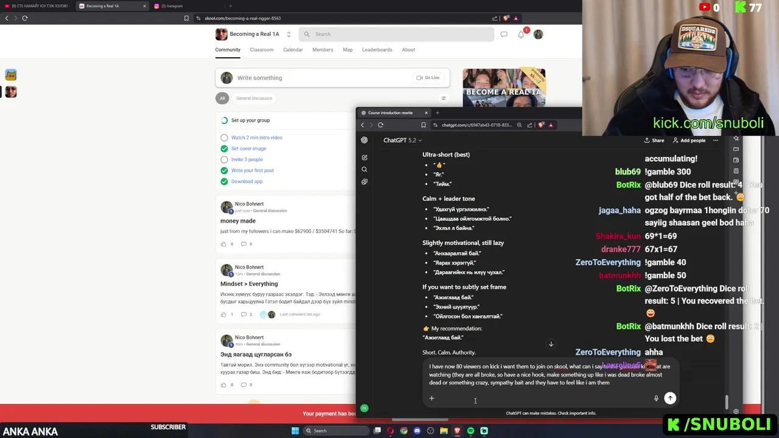This screenshot has width=779, height=438.
Task: Select 'Course introduction rewrite' ChatGPT tab
Action: click(394, 113)
